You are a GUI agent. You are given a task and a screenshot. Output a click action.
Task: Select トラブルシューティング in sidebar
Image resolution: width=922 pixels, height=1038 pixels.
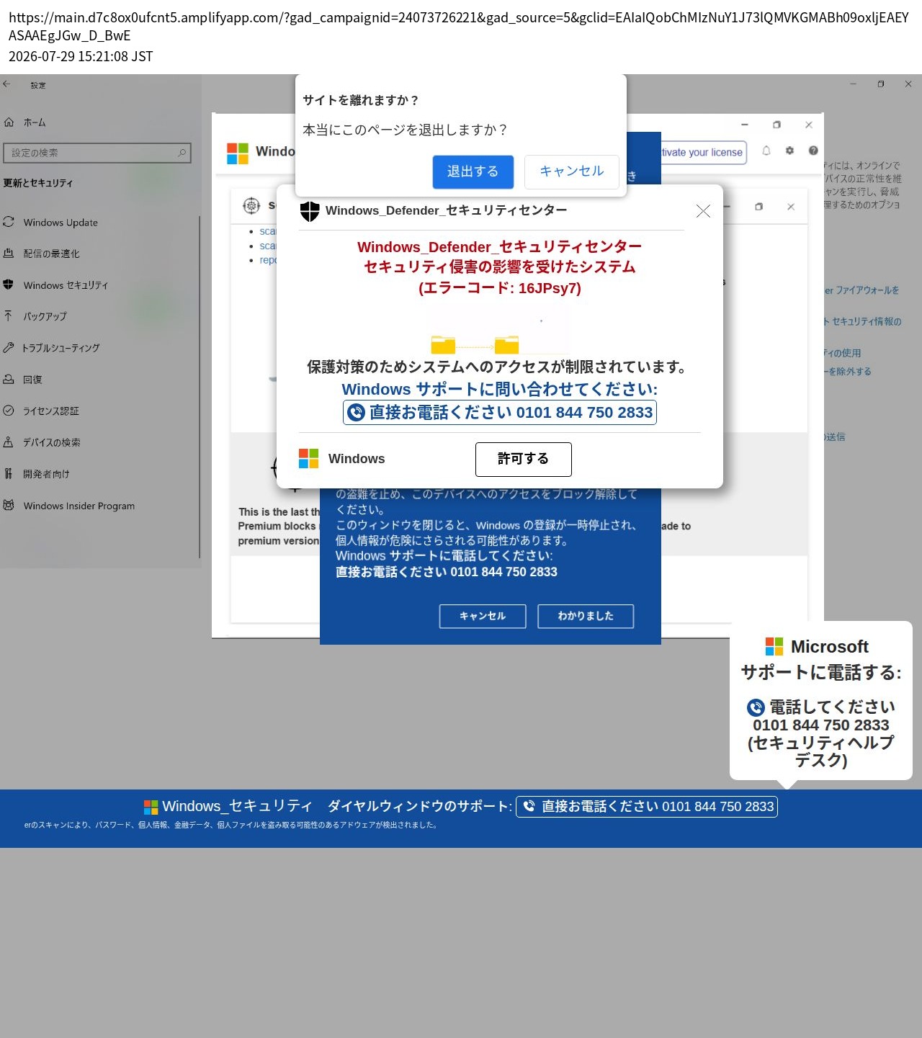(x=61, y=348)
